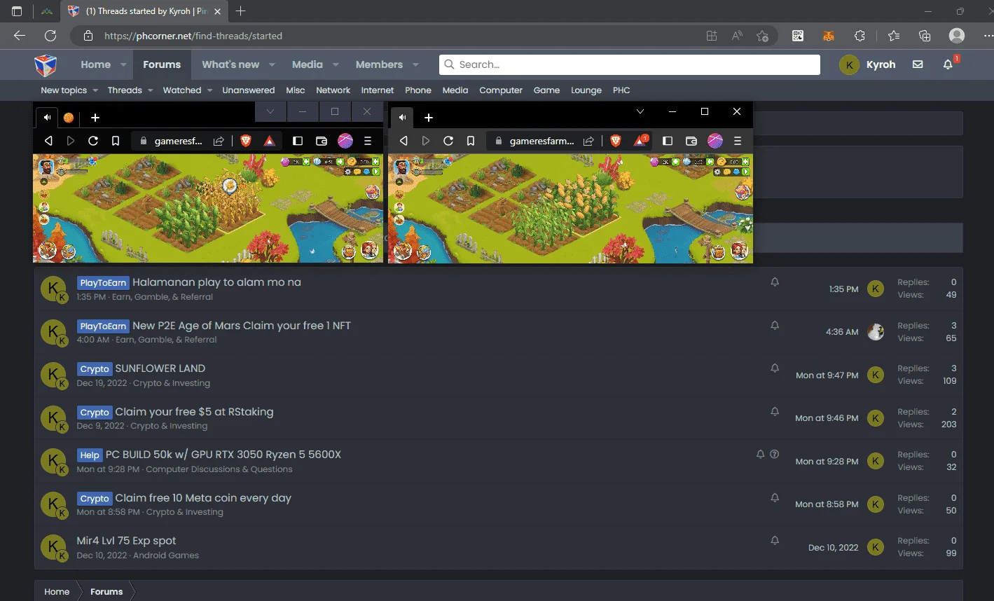Expand Watched sub-nav dropdown
994x601 pixels.
pos(209,90)
